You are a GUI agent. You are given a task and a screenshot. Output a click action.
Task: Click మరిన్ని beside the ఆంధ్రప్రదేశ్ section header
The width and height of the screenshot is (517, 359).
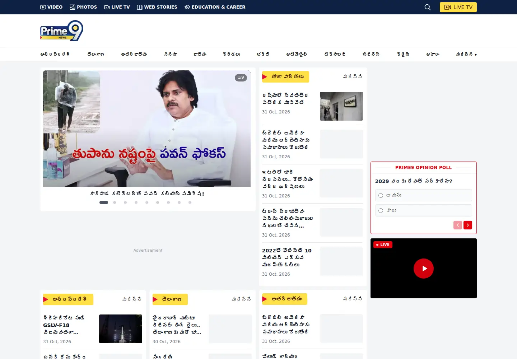pos(132,299)
